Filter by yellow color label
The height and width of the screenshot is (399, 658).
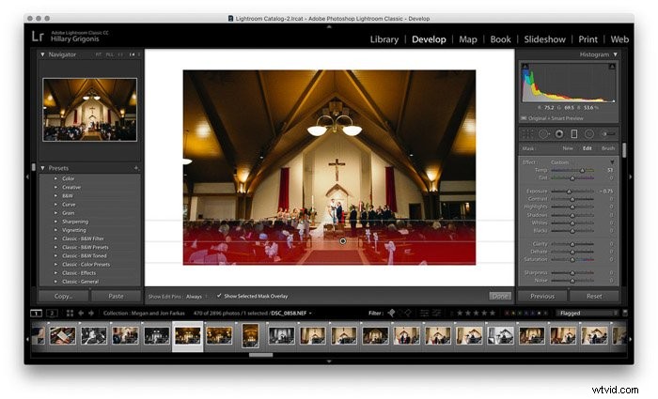(513, 313)
